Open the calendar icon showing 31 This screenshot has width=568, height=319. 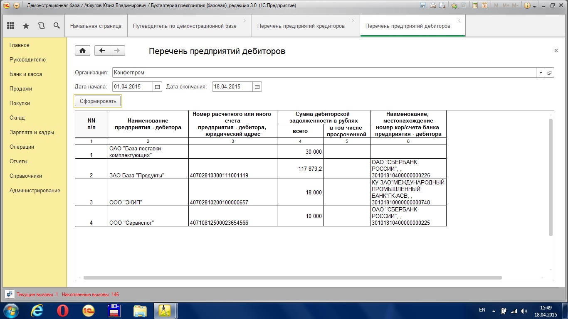click(484, 5)
